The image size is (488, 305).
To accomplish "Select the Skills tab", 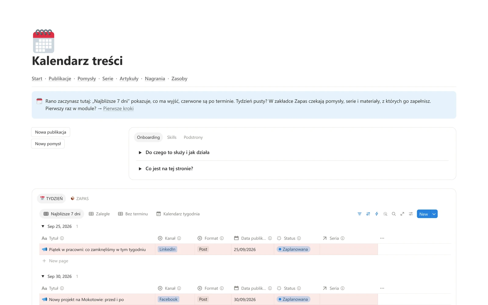I will tap(172, 138).
